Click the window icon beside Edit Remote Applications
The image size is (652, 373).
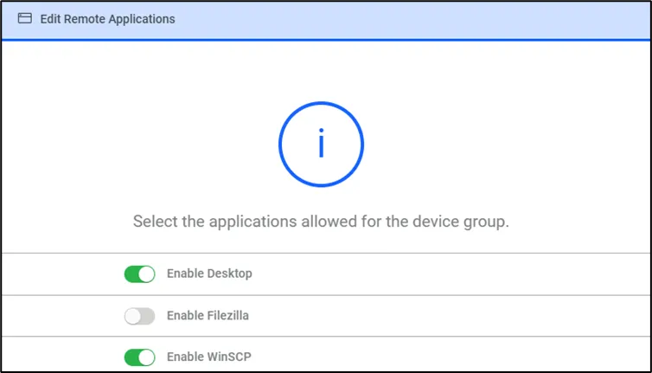24,18
